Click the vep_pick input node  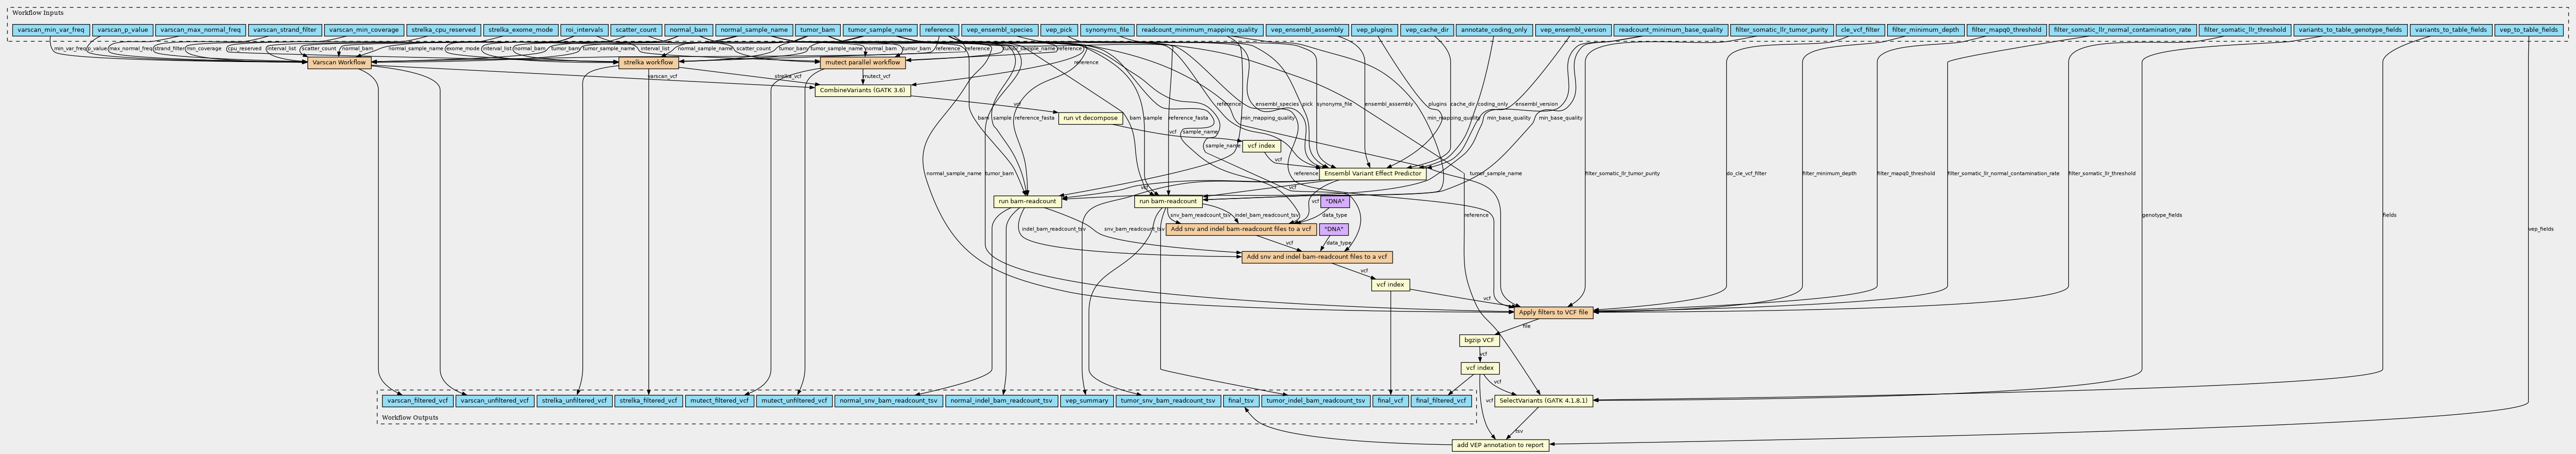[x=1058, y=30]
